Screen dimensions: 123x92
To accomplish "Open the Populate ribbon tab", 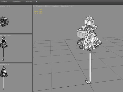I will pyautogui.click(x=29, y=2).
